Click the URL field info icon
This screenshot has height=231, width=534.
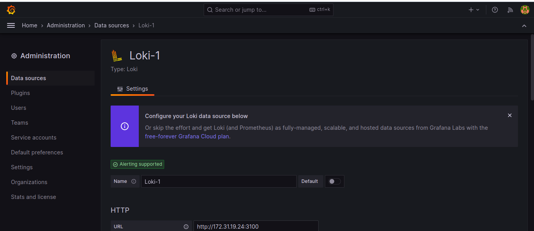point(186,227)
